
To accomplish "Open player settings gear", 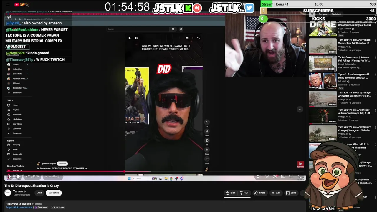I will point(275,177).
